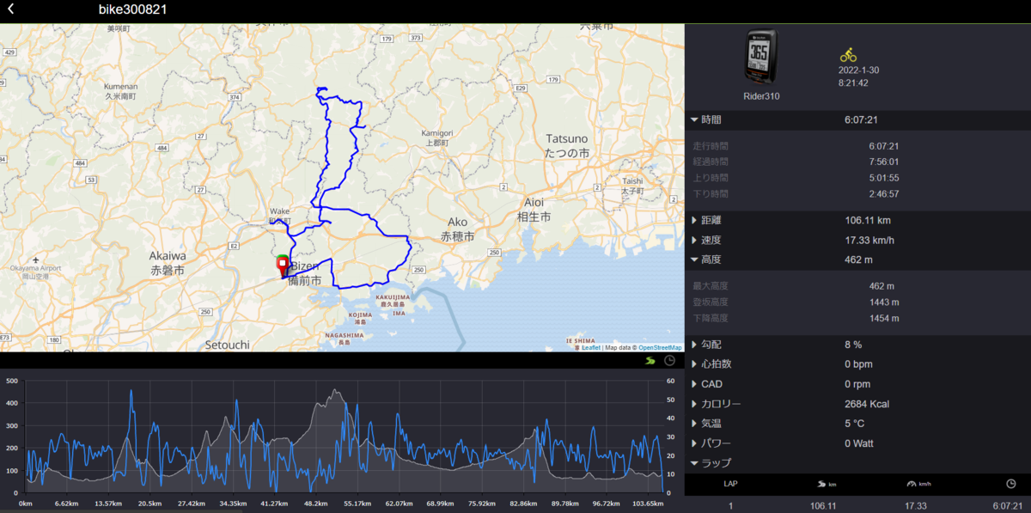Expand the 気温 section
1031x513 pixels.
(694, 424)
